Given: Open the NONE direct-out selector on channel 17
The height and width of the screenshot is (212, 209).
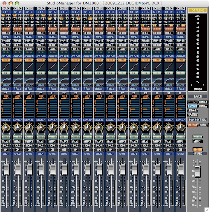Looking at the screenshot, I should click(6, 37).
